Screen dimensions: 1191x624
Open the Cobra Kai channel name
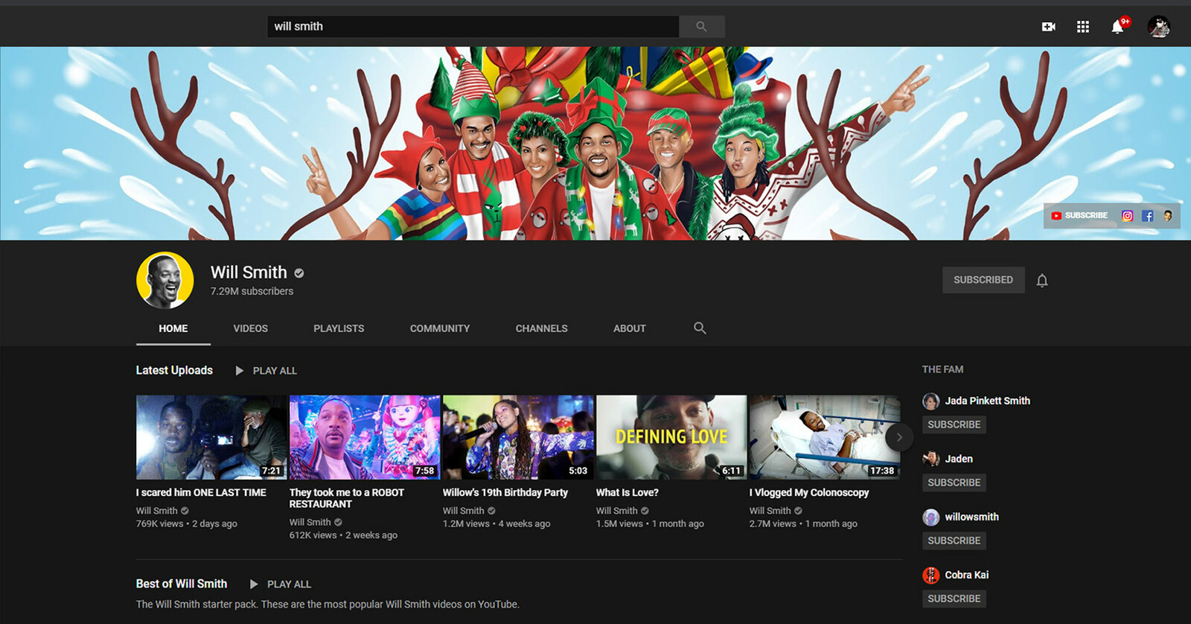pyautogui.click(x=967, y=575)
